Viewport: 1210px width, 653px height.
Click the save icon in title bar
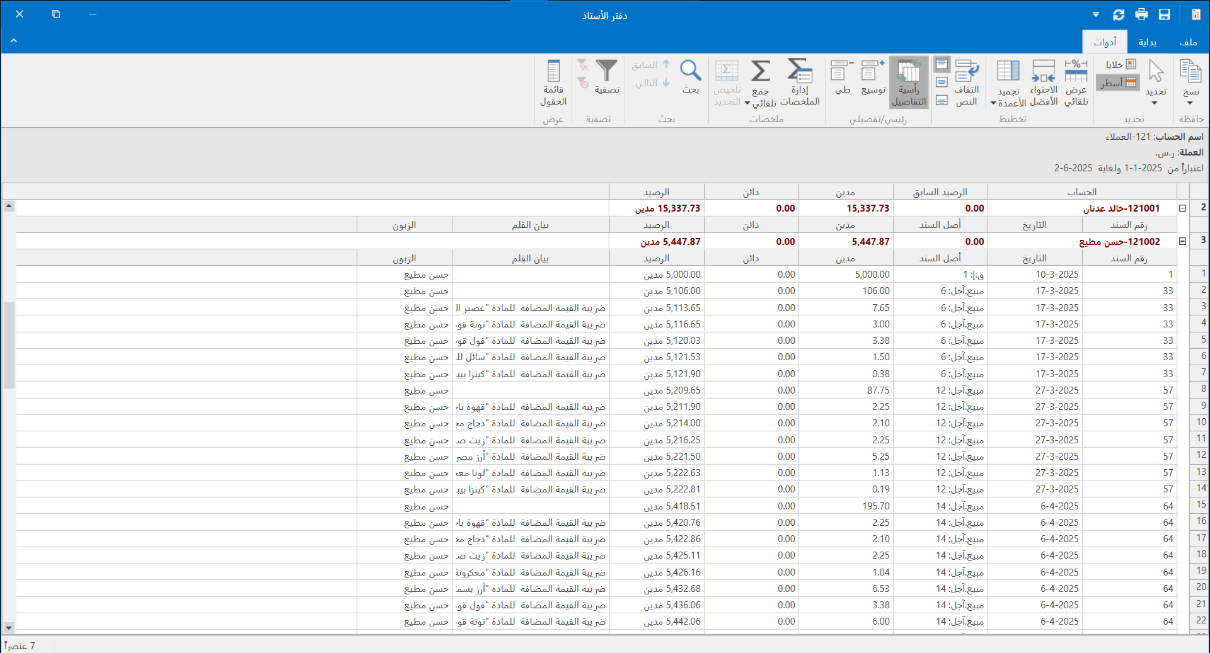coord(1165,14)
